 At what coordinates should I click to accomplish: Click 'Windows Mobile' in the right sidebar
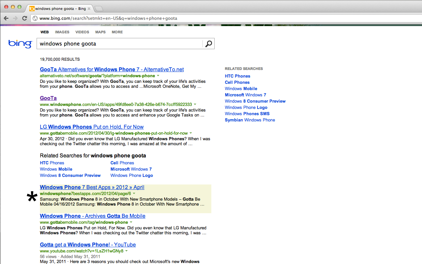point(241,88)
